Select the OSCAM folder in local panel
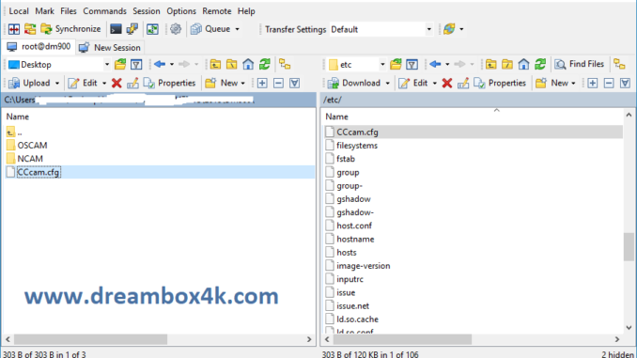The height and width of the screenshot is (358, 637). point(32,145)
